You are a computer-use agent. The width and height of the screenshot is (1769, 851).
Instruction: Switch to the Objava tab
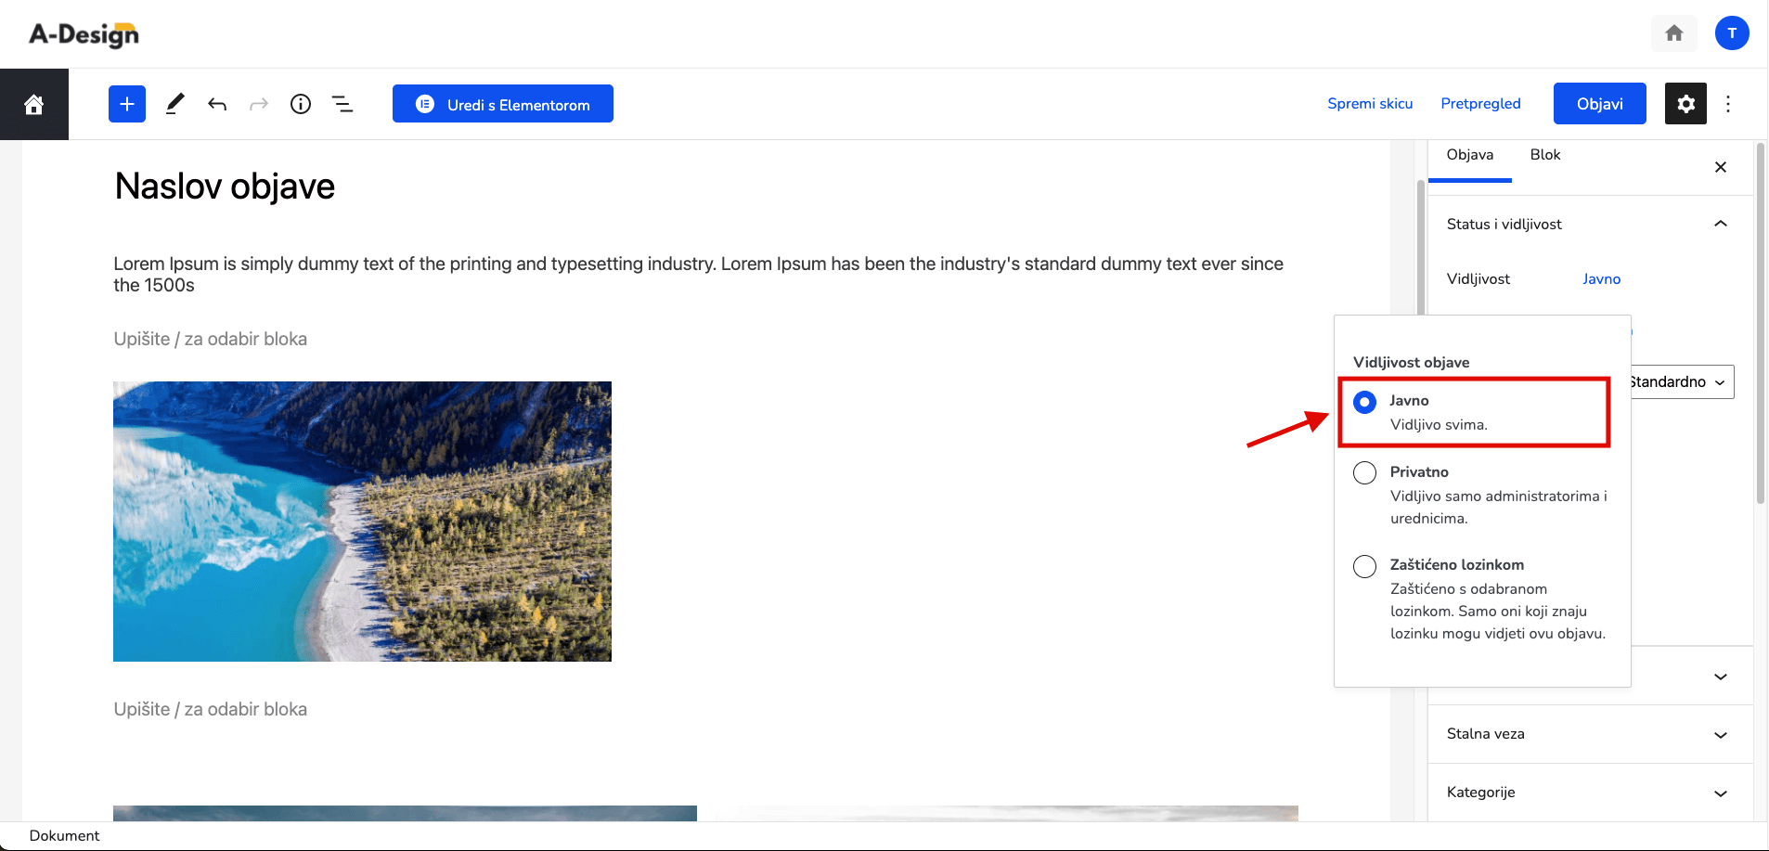(x=1470, y=155)
